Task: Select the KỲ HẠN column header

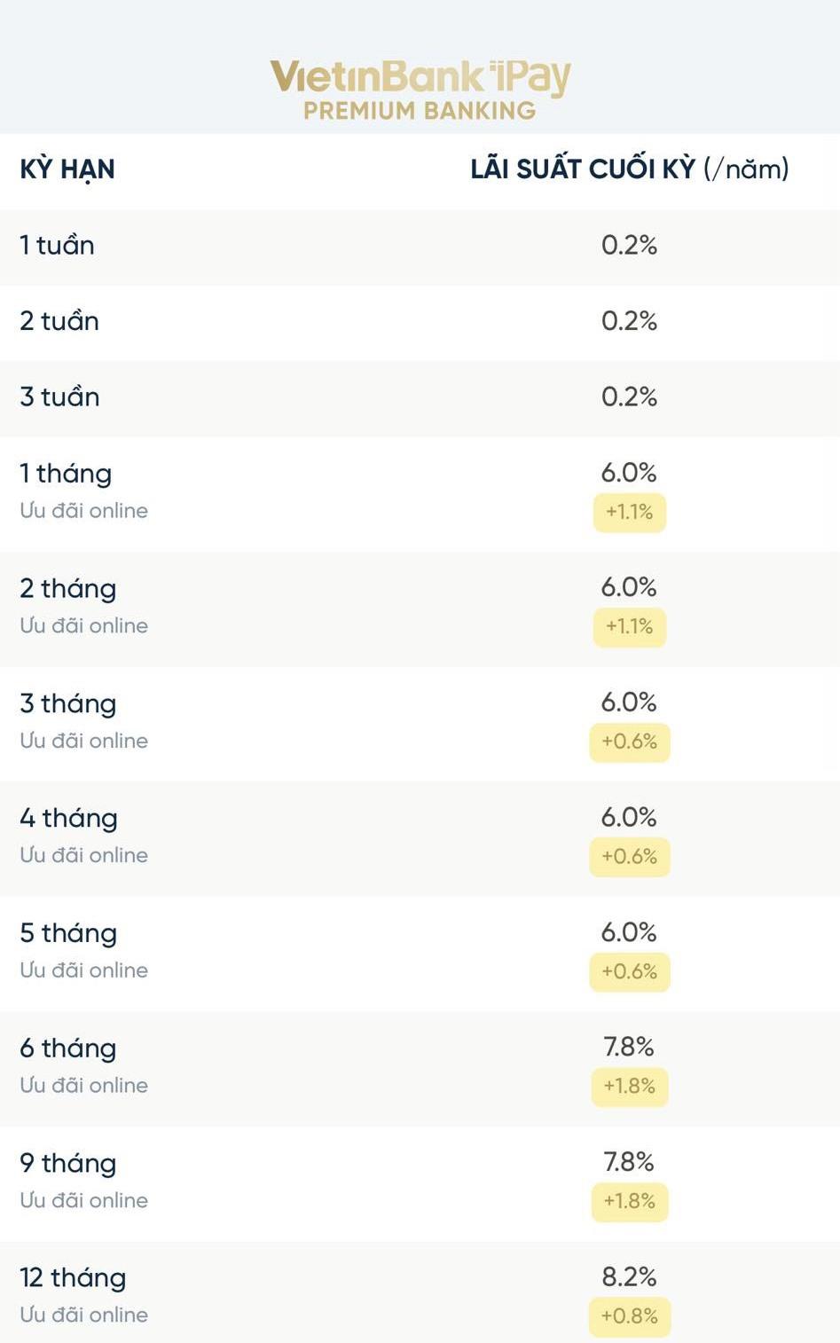Action: click(x=67, y=169)
